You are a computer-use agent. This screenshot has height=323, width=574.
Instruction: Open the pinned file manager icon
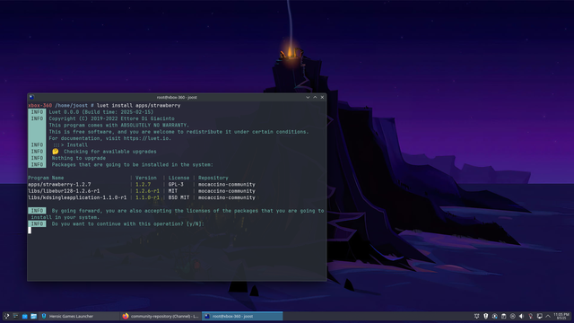[x=33, y=316]
